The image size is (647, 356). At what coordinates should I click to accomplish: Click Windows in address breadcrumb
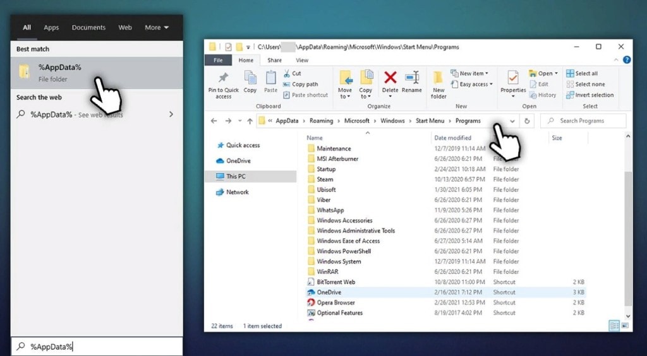(x=392, y=121)
